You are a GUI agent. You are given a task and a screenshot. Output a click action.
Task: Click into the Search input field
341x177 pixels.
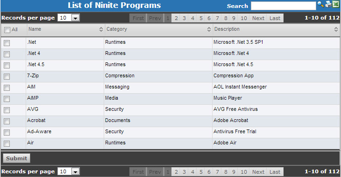click(284, 6)
